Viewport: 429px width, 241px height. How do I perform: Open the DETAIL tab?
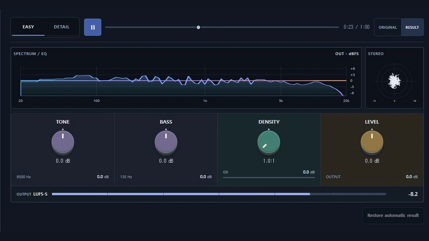tap(62, 27)
